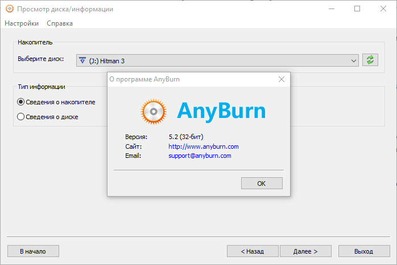Click the blue drive icon beside Hitman 3
Image resolution: width=397 pixels, height=265 pixels.
pos(82,60)
